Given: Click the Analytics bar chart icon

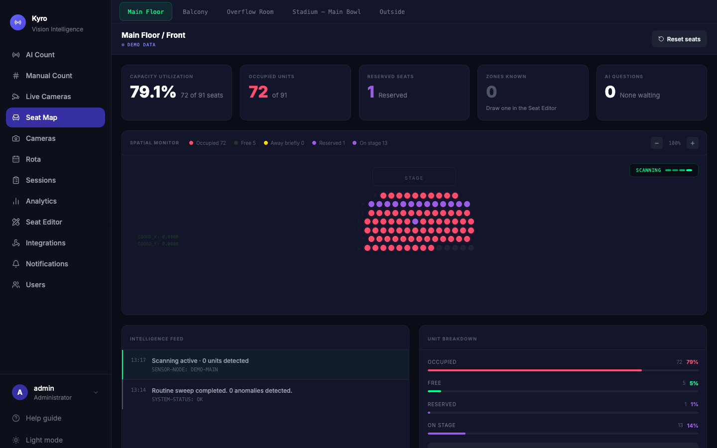Looking at the screenshot, I should [x=16, y=201].
